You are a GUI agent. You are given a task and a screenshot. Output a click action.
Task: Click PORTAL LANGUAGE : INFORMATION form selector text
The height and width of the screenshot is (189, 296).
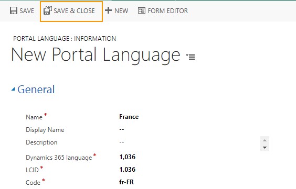tap(65, 39)
